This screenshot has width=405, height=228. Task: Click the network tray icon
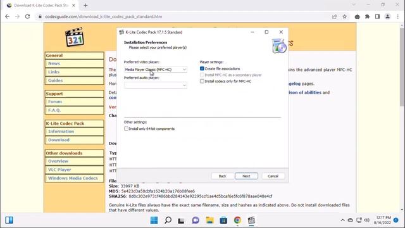(x=359, y=220)
